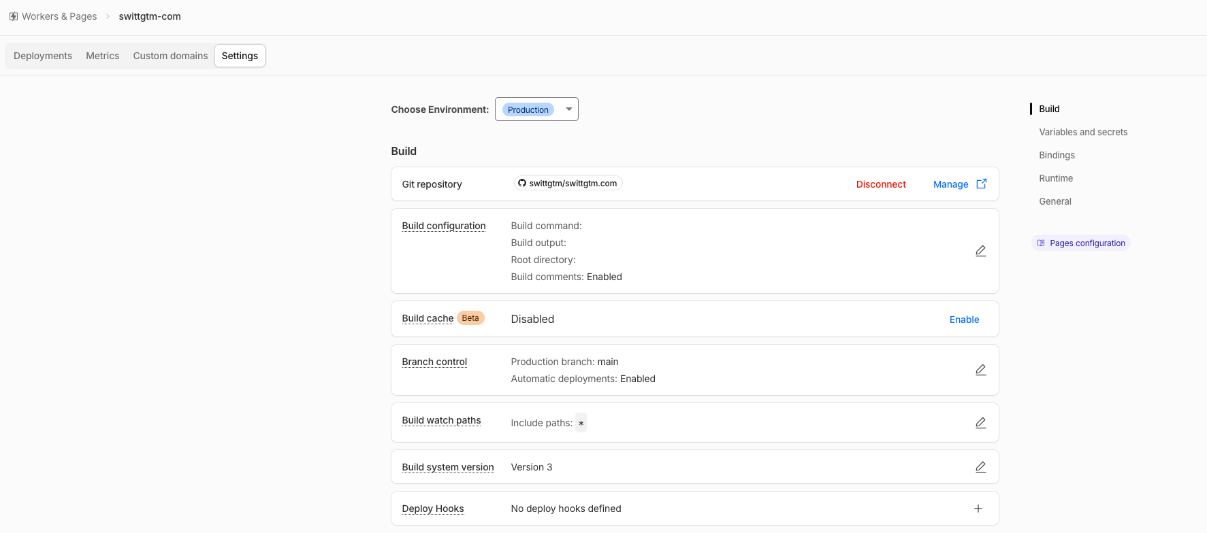Viewport: 1207px width, 533px height.
Task: Click the 'Disabled' build cache status
Action: (x=532, y=319)
